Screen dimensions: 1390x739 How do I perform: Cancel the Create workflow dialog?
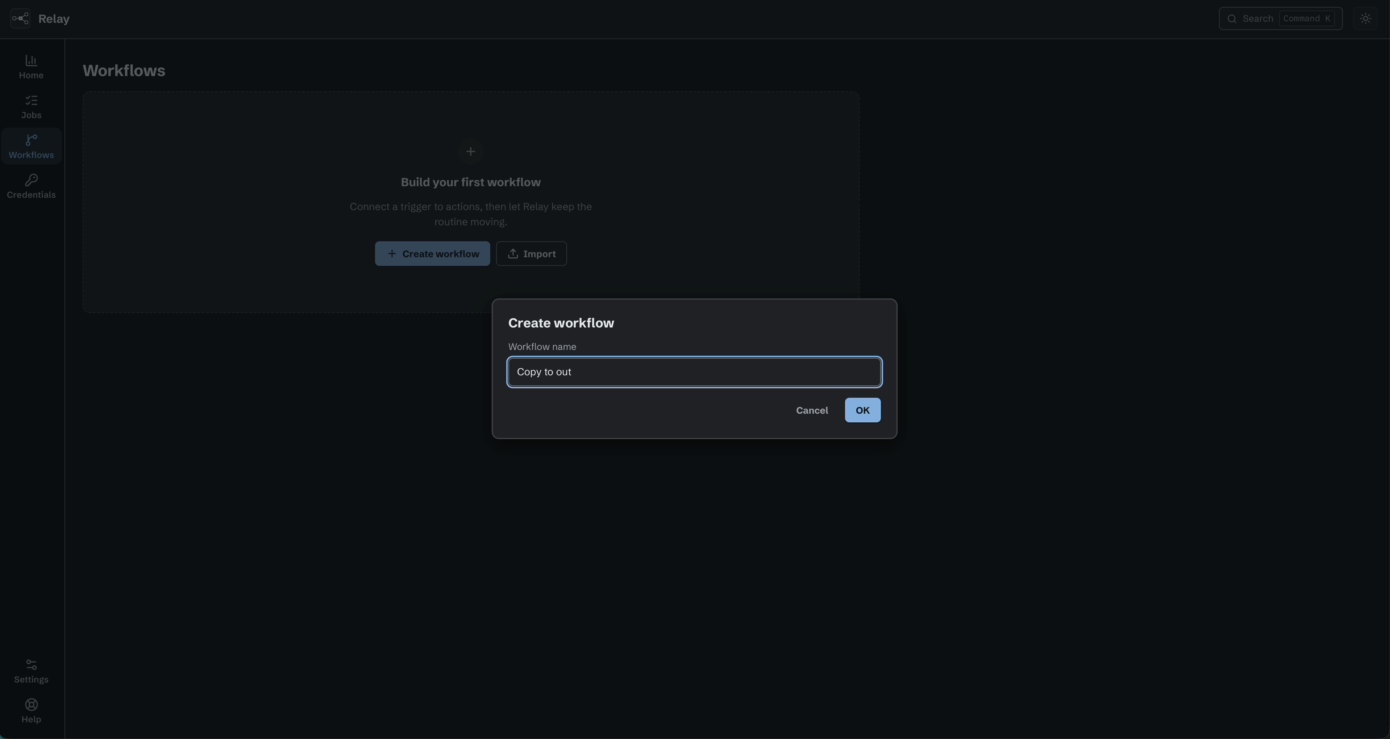click(812, 410)
